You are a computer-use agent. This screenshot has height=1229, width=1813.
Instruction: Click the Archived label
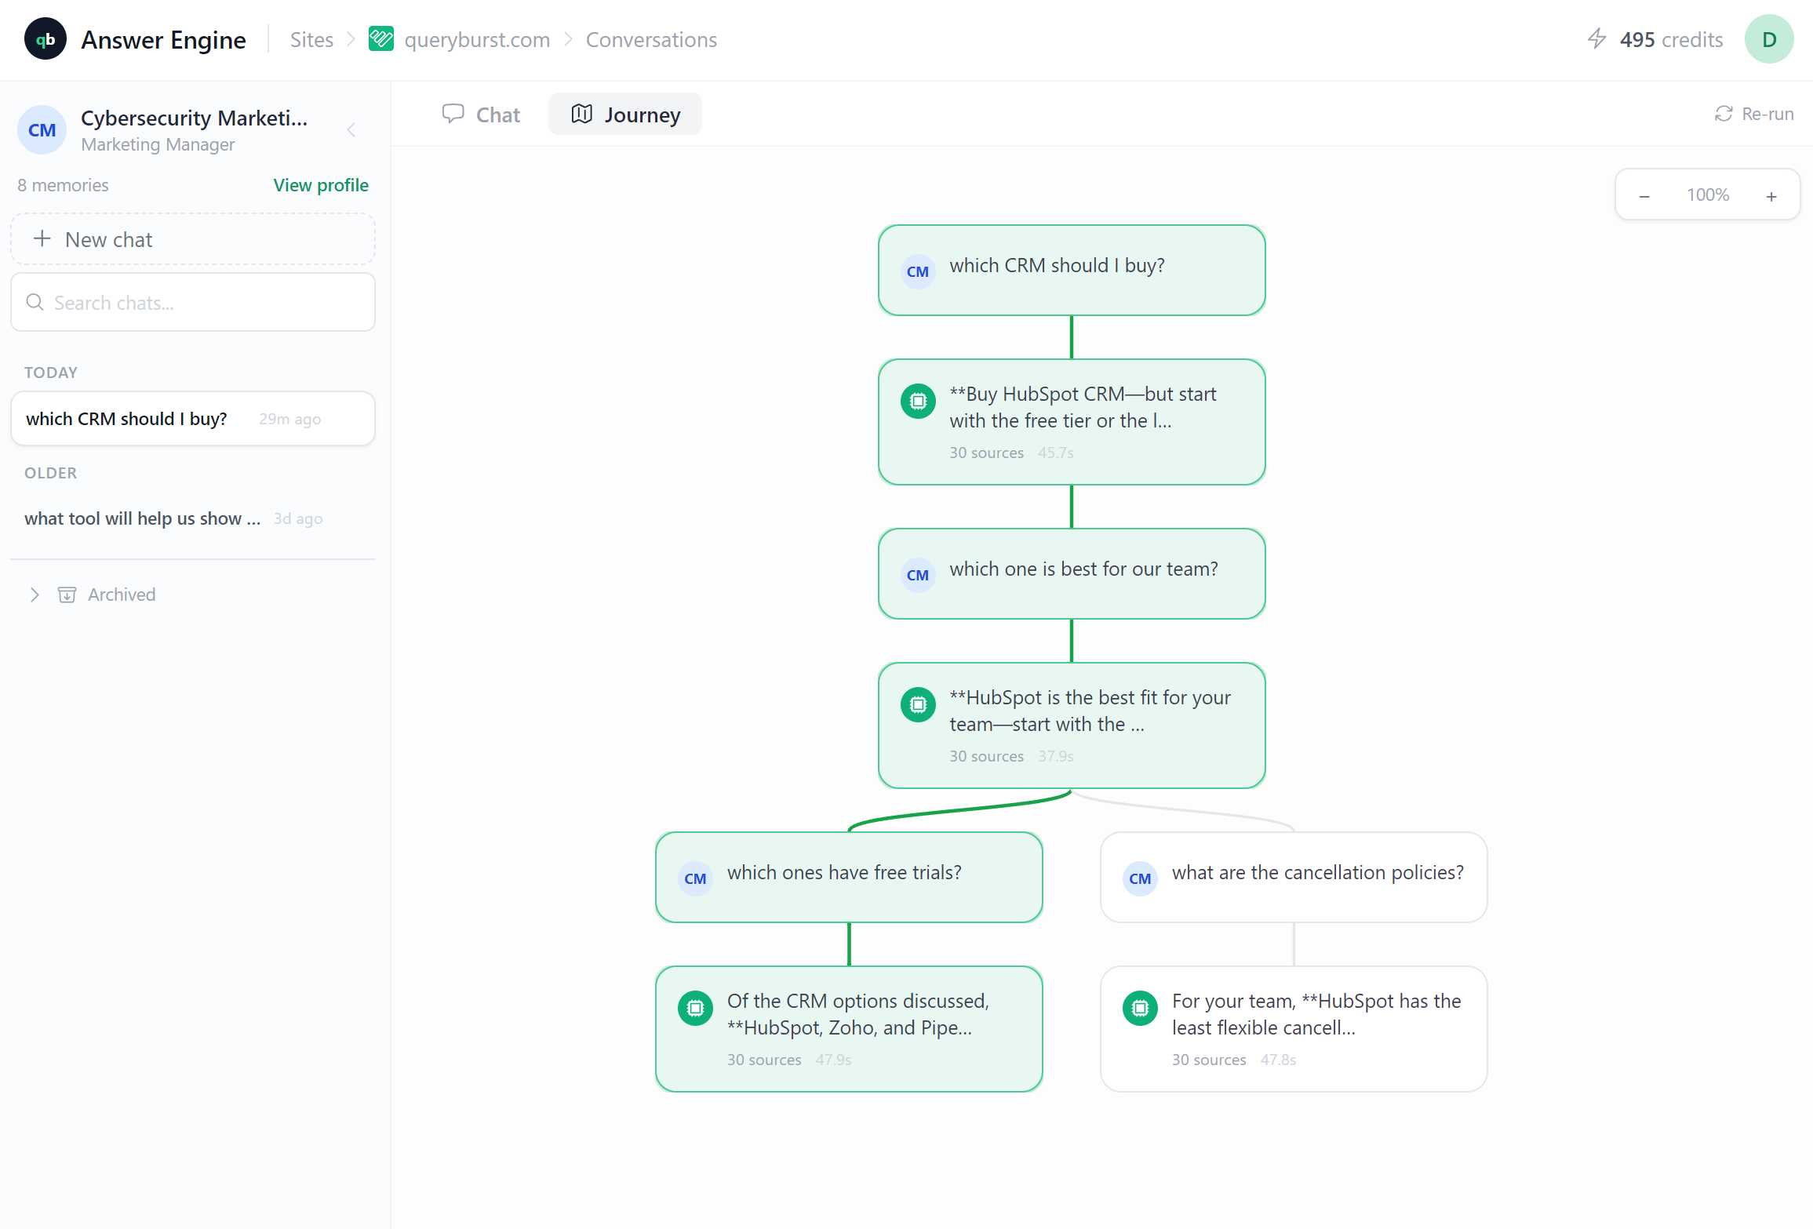122,595
